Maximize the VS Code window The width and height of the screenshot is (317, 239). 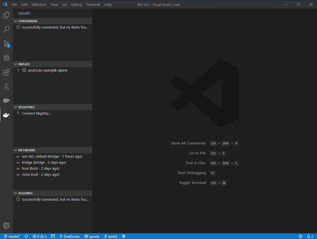[x=298, y=4]
